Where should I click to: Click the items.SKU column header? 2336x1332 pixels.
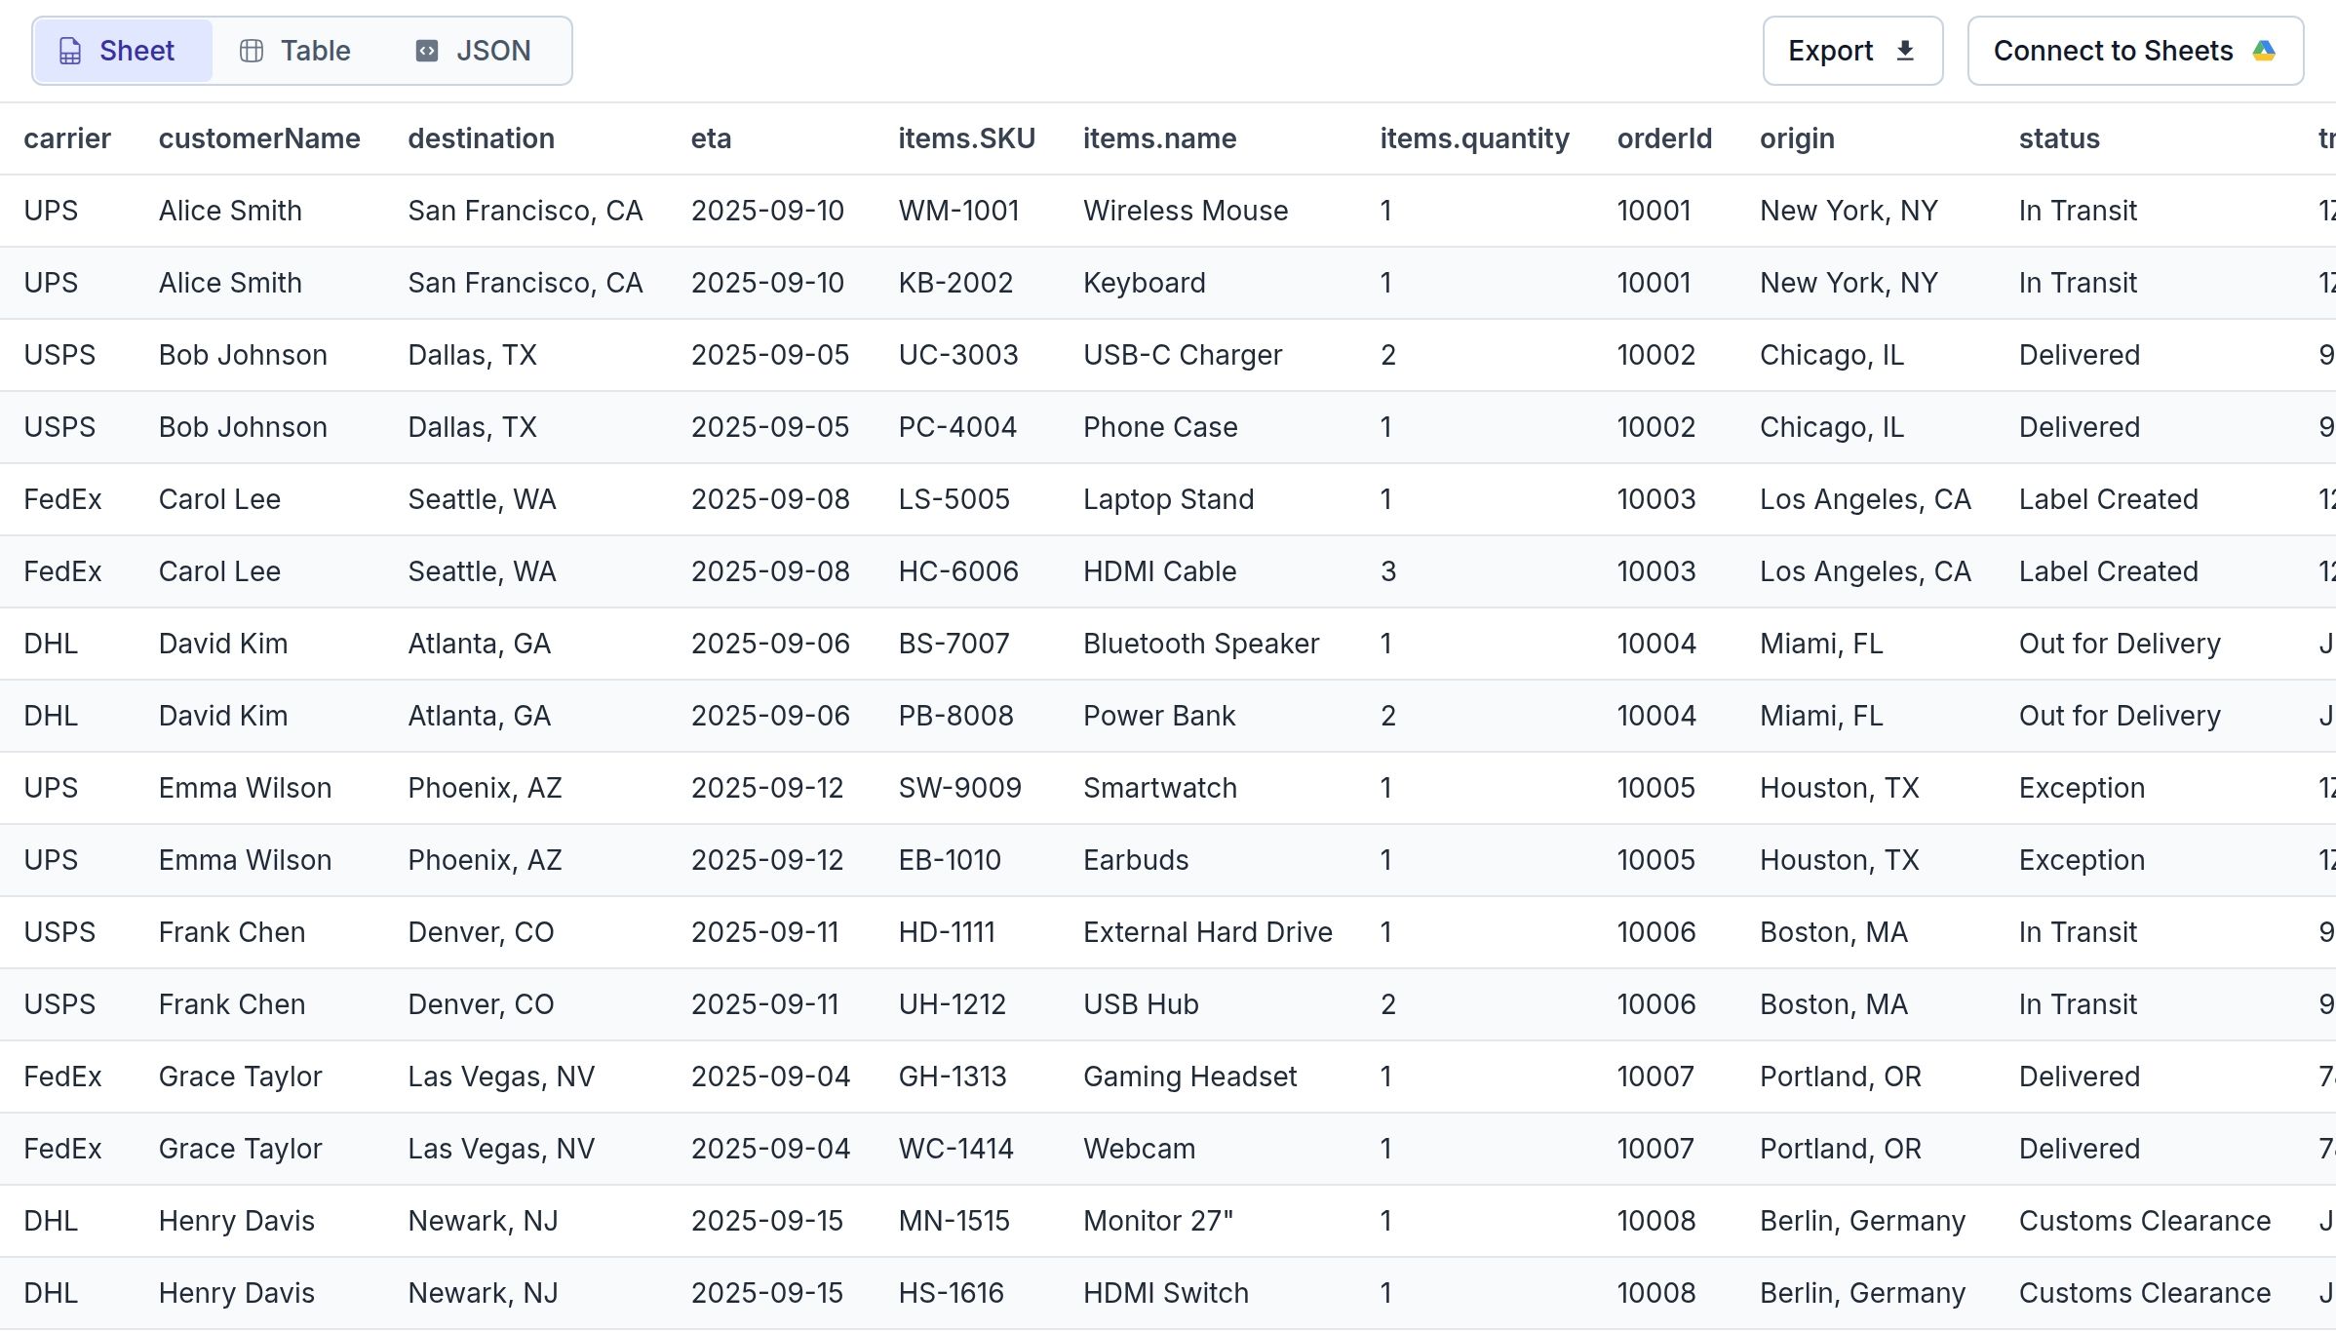point(966,138)
